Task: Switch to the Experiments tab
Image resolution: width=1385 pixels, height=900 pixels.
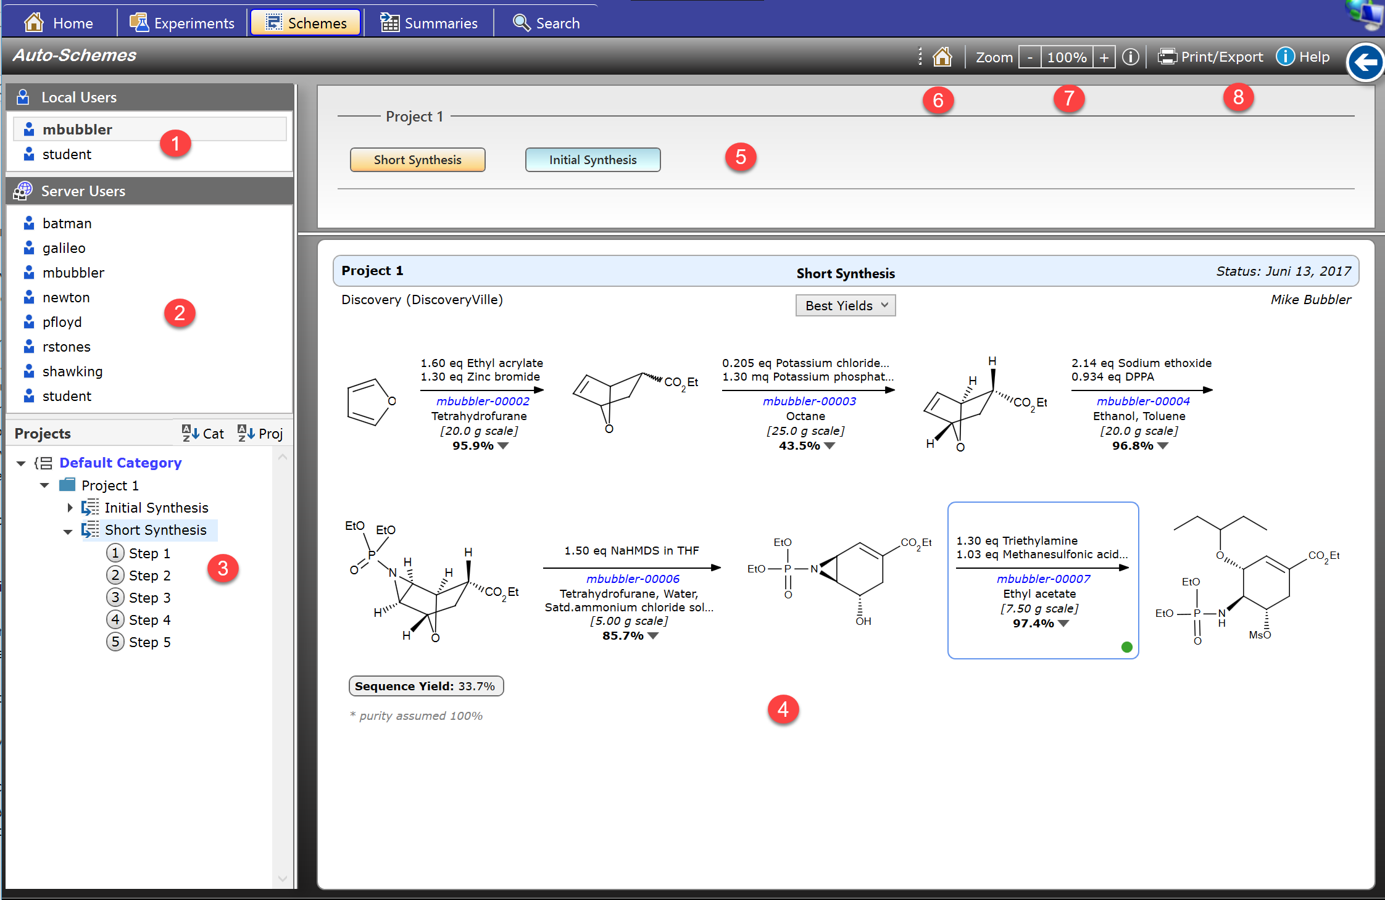Action: click(x=182, y=23)
